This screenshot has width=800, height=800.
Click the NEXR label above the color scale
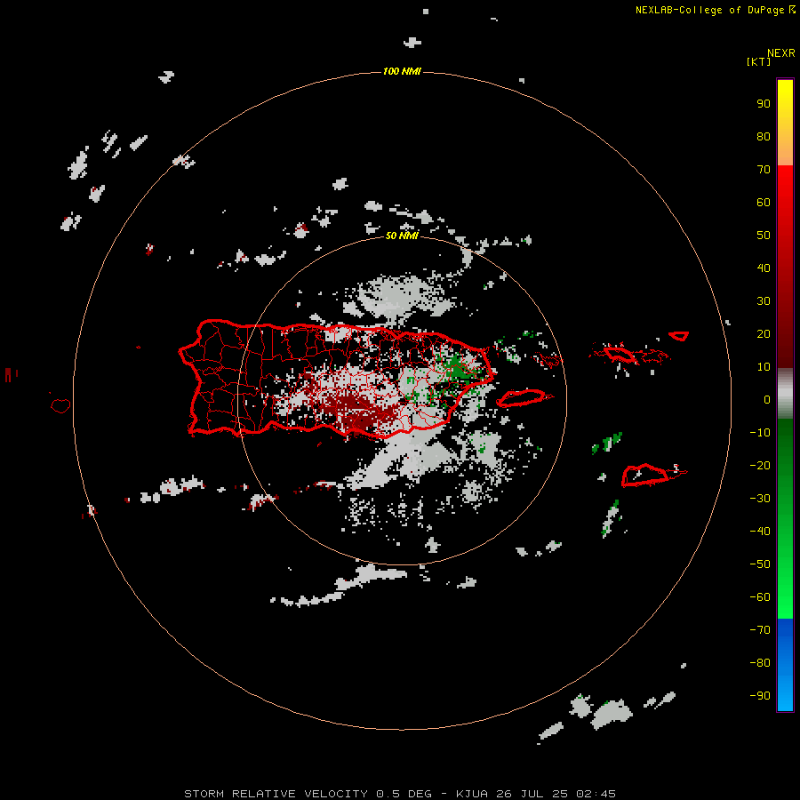(781, 53)
